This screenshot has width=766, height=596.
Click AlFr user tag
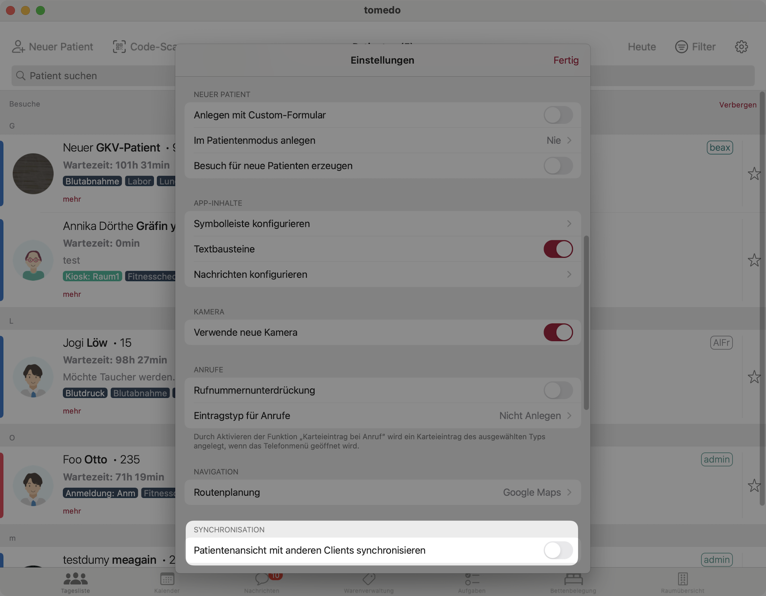tap(721, 343)
